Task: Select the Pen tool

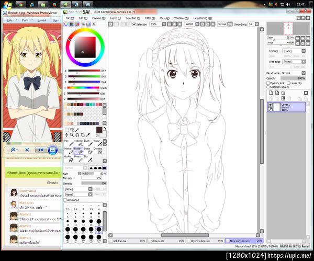Action: [x=69, y=143]
